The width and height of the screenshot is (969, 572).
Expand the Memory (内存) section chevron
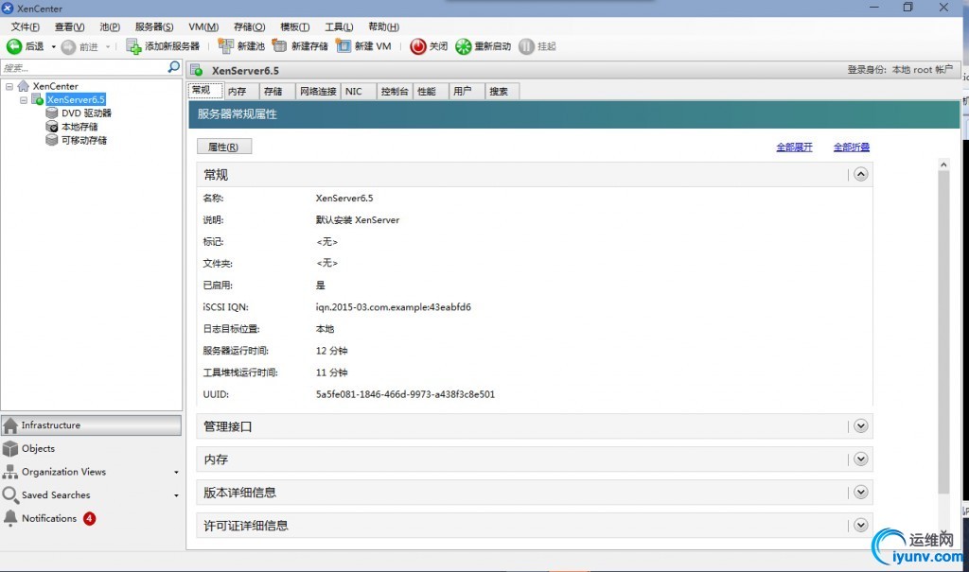[x=861, y=459]
